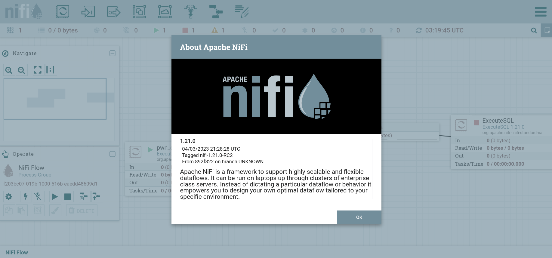Open the global hamburger menu
552x258 pixels.
[x=541, y=12]
